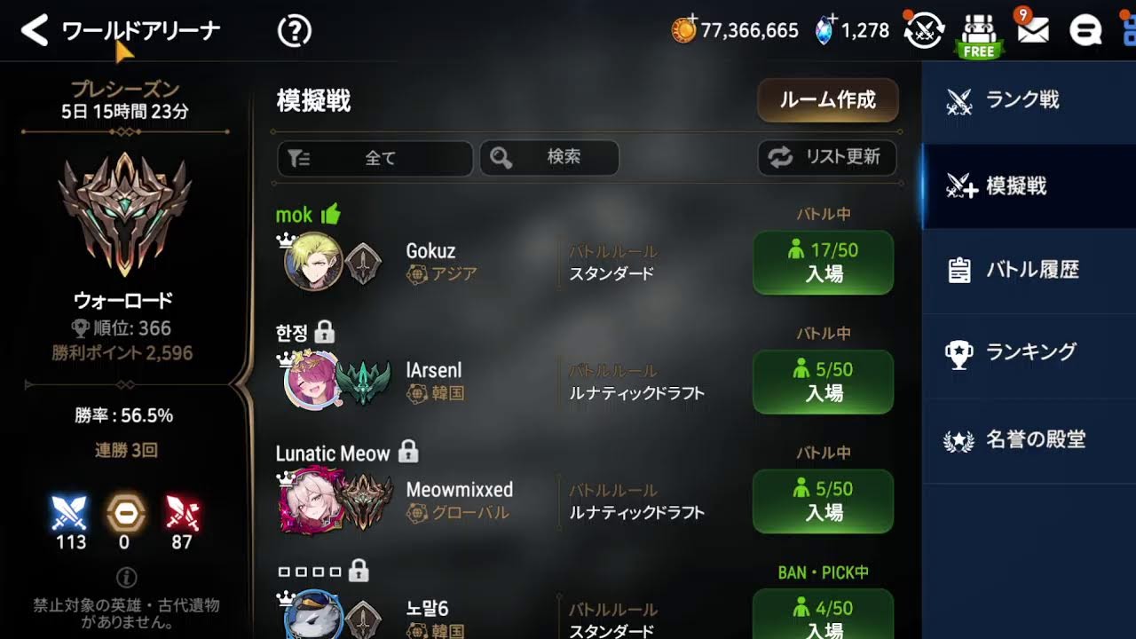Select IArsenl's pink-haired avatar thumbnail

[312, 382]
